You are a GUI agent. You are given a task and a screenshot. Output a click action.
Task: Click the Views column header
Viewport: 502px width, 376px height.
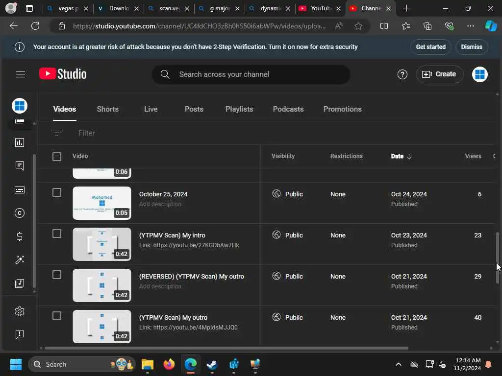point(473,156)
